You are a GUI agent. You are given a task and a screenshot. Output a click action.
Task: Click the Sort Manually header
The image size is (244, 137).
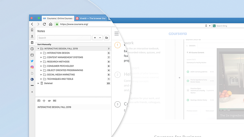73,44
